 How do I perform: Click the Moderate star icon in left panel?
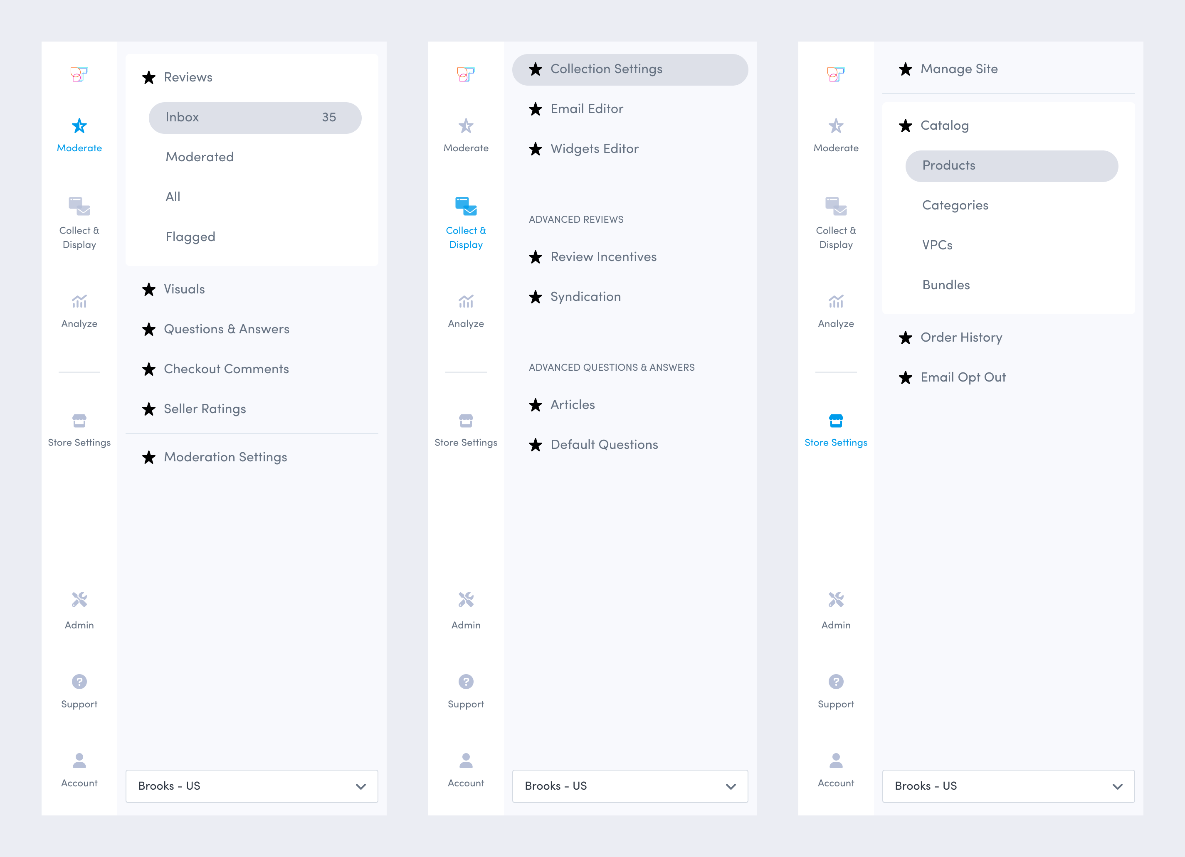79,126
